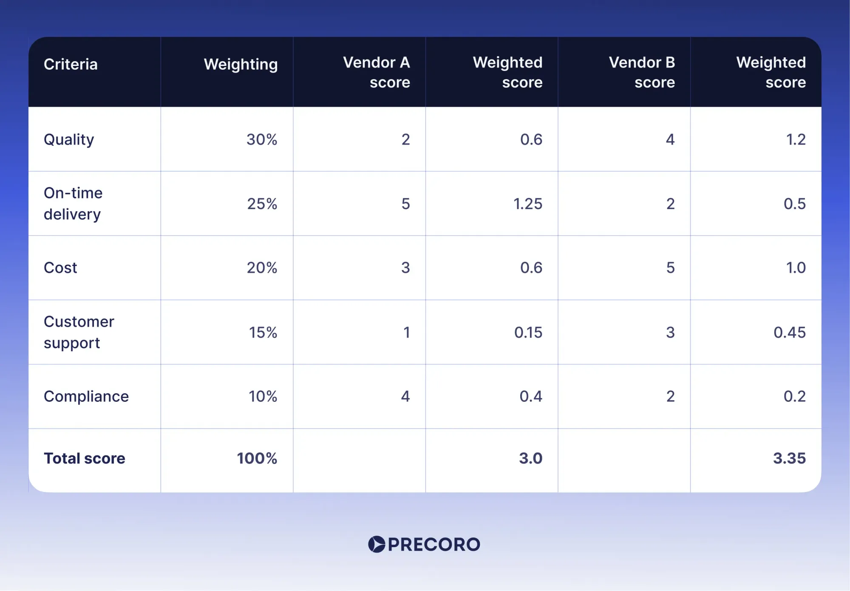
Task: Click the Vendor A score header
Action: [377, 72]
